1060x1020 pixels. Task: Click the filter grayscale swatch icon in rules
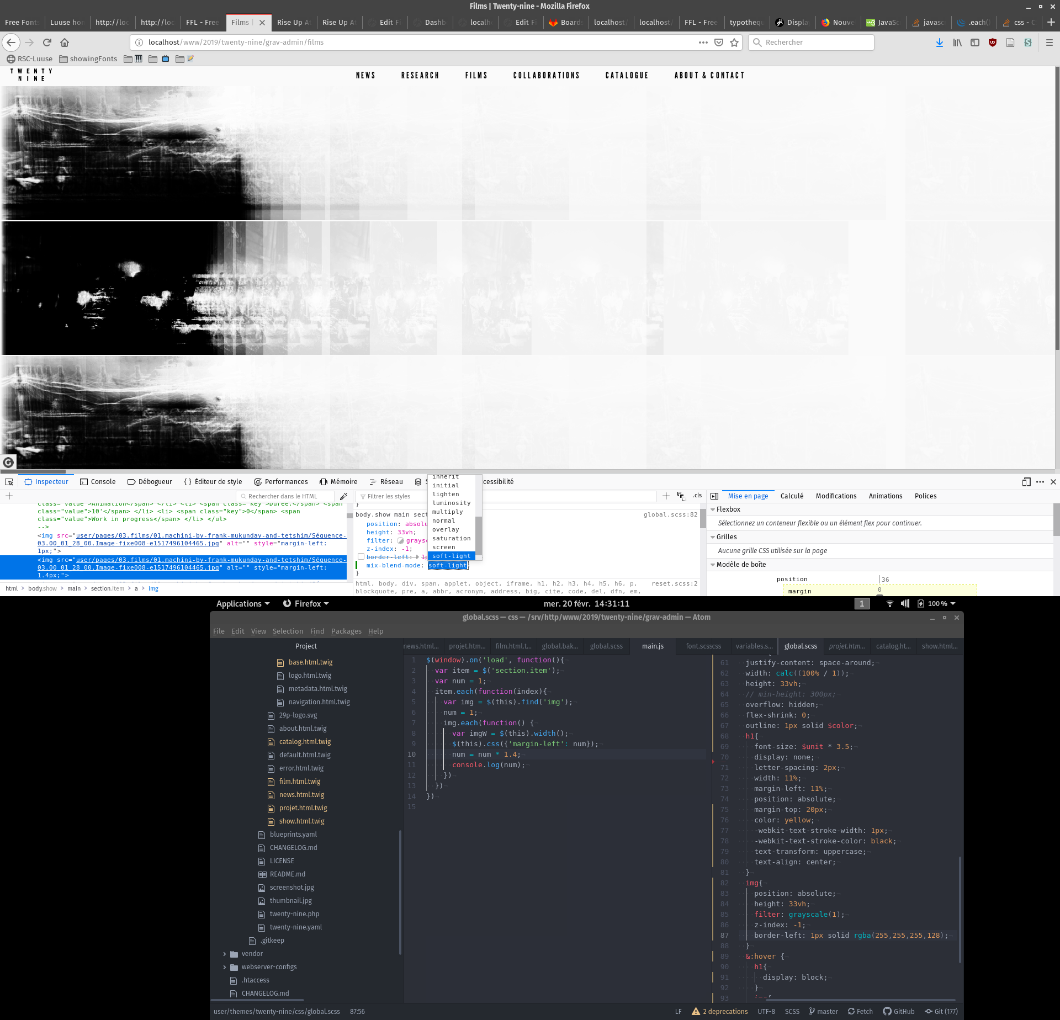401,541
